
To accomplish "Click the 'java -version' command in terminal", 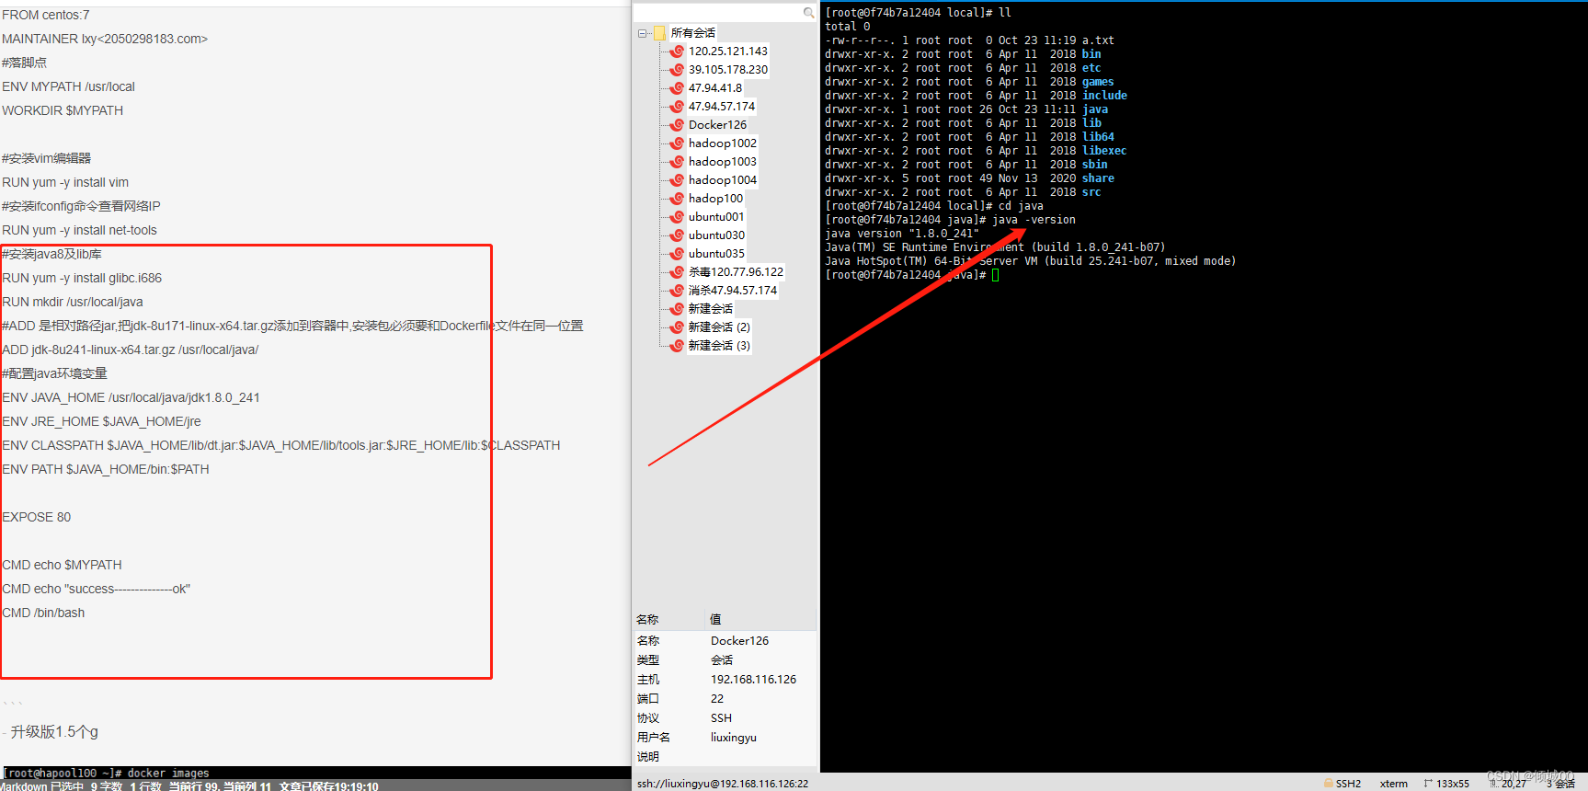I will click(x=1034, y=220).
